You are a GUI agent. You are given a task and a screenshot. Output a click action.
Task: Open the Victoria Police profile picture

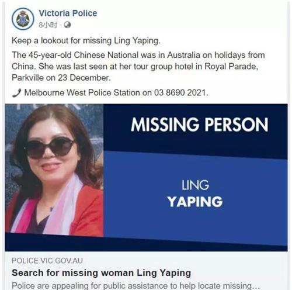23,19
